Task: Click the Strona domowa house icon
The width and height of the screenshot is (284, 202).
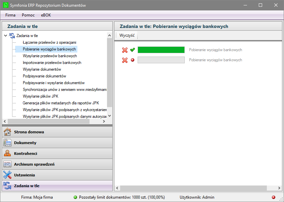Action: pyautogui.click(x=7, y=132)
